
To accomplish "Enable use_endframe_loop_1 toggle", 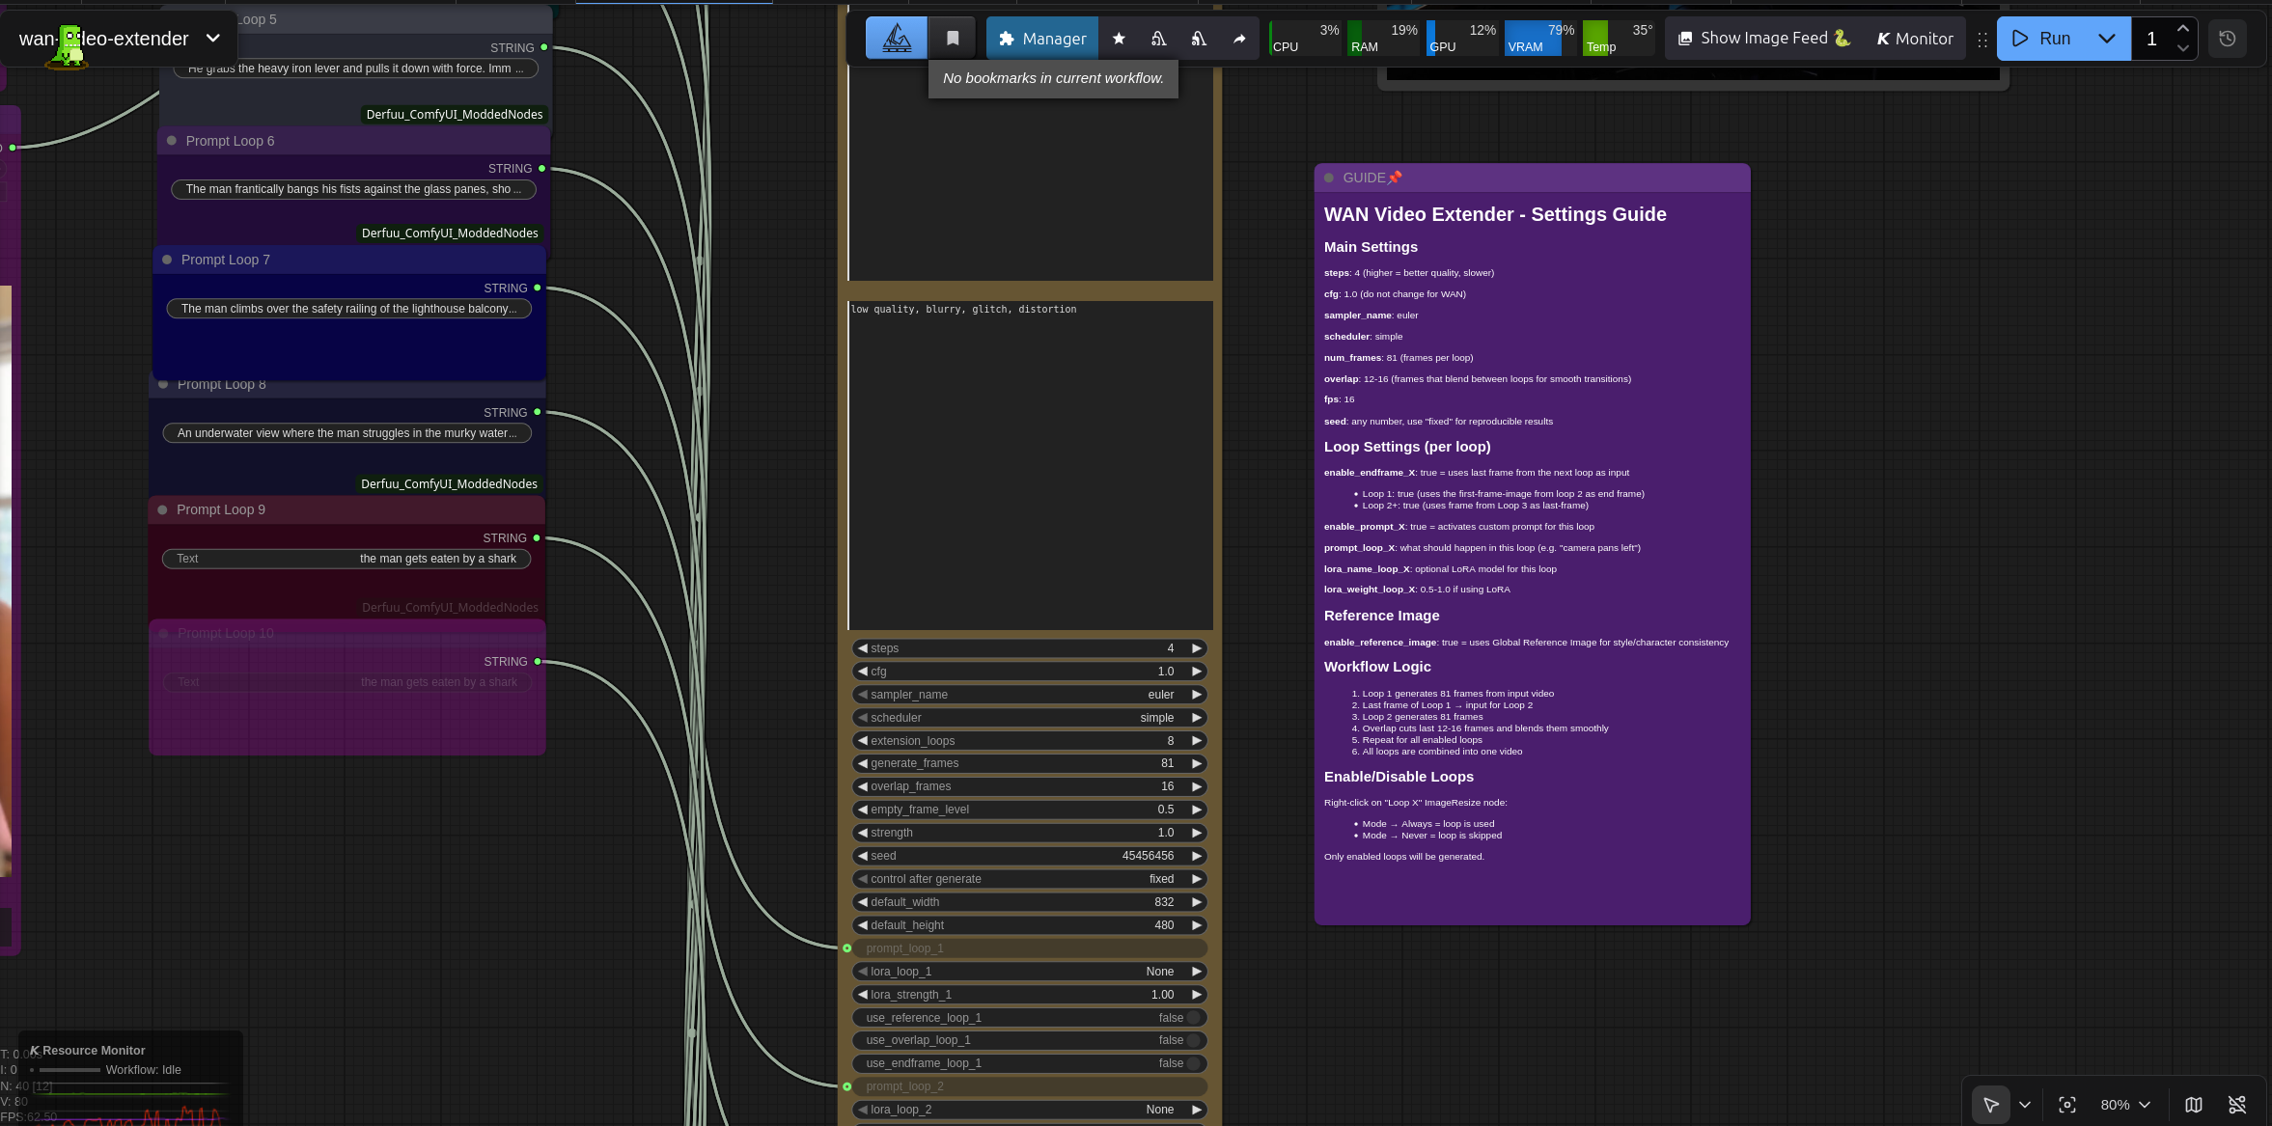I will pyautogui.click(x=1193, y=1063).
